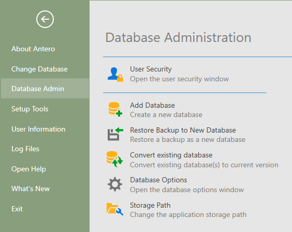Click the back arrow circle icon

pyautogui.click(x=45, y=19)
